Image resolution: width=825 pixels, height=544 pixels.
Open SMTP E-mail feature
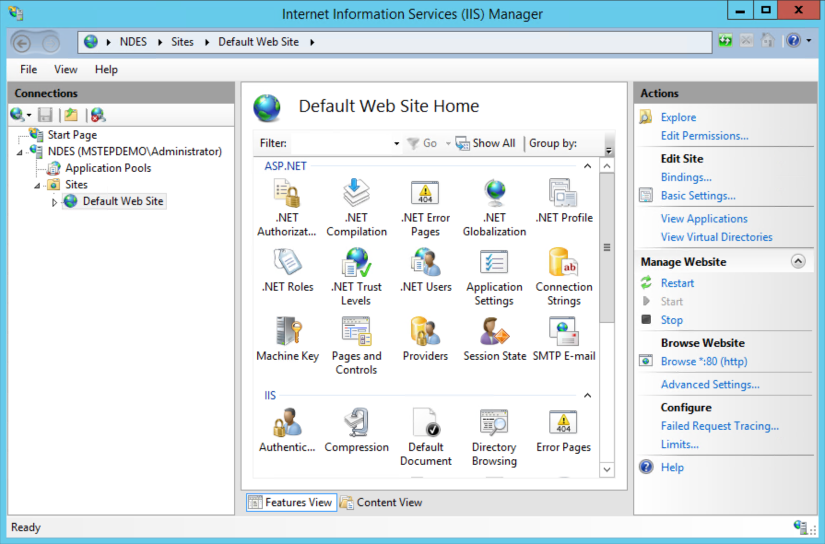pos(564,339)
